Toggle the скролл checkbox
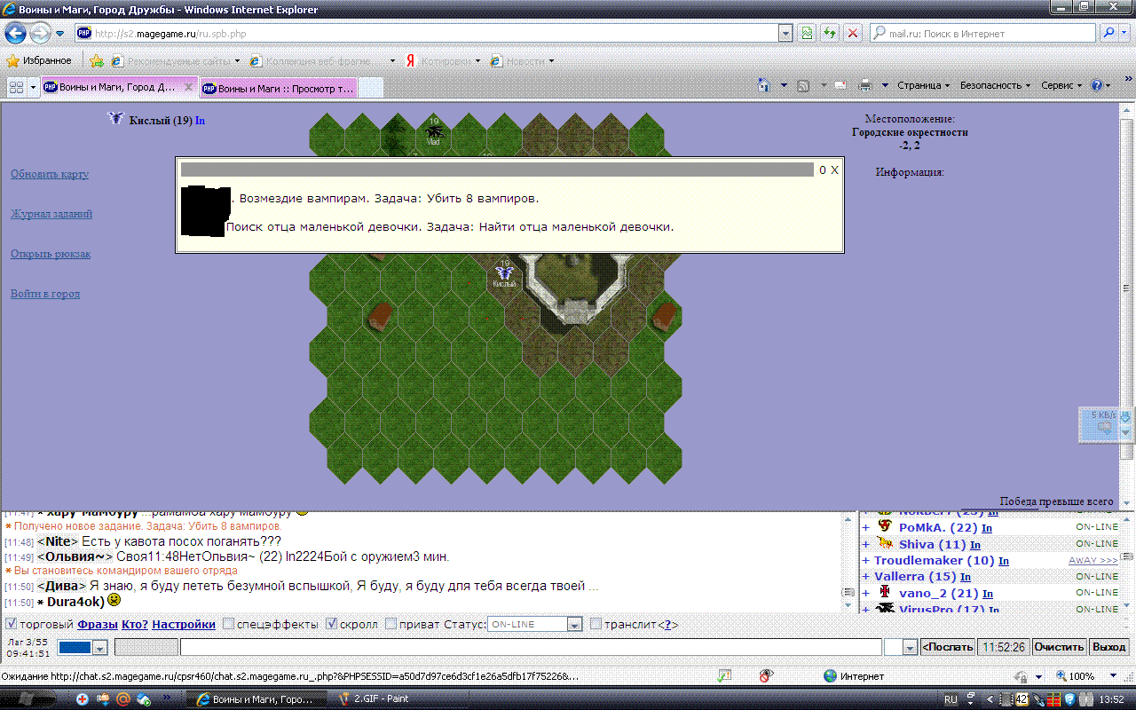1136x710 pixels. (332, 624)
